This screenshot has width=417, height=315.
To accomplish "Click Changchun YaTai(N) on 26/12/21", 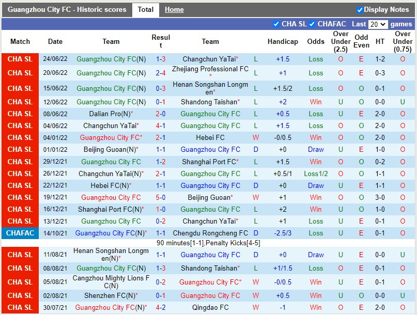I will pos(111,174).
